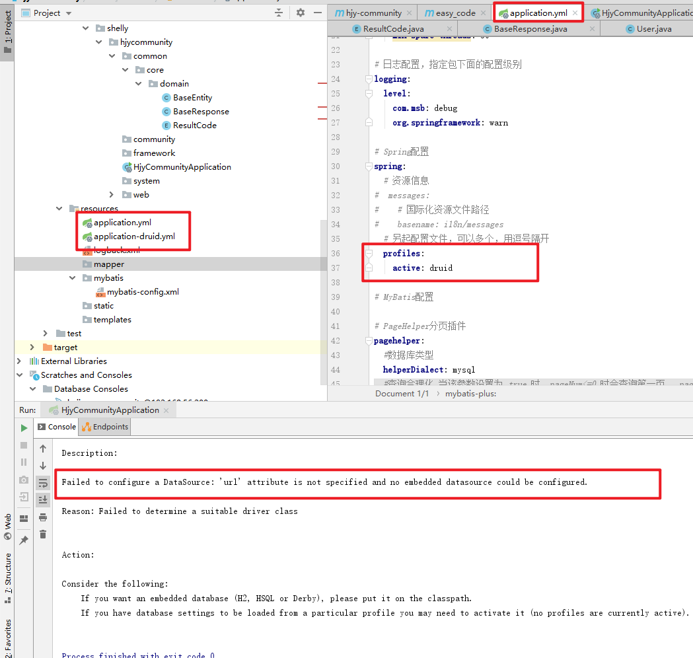Collapse the domain folder node
Image resolution: width=693 pixels, height=658 pixels.
coord(138,83)
